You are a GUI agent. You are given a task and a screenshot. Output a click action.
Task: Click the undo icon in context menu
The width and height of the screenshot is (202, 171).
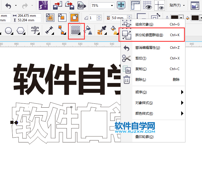[x=126, y=48]
